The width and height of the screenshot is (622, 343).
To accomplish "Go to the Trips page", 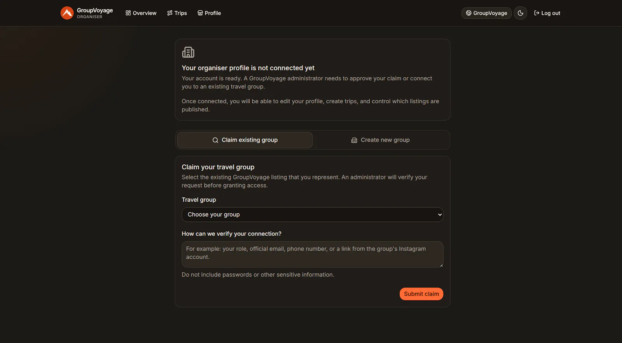I will click(177, 13).
